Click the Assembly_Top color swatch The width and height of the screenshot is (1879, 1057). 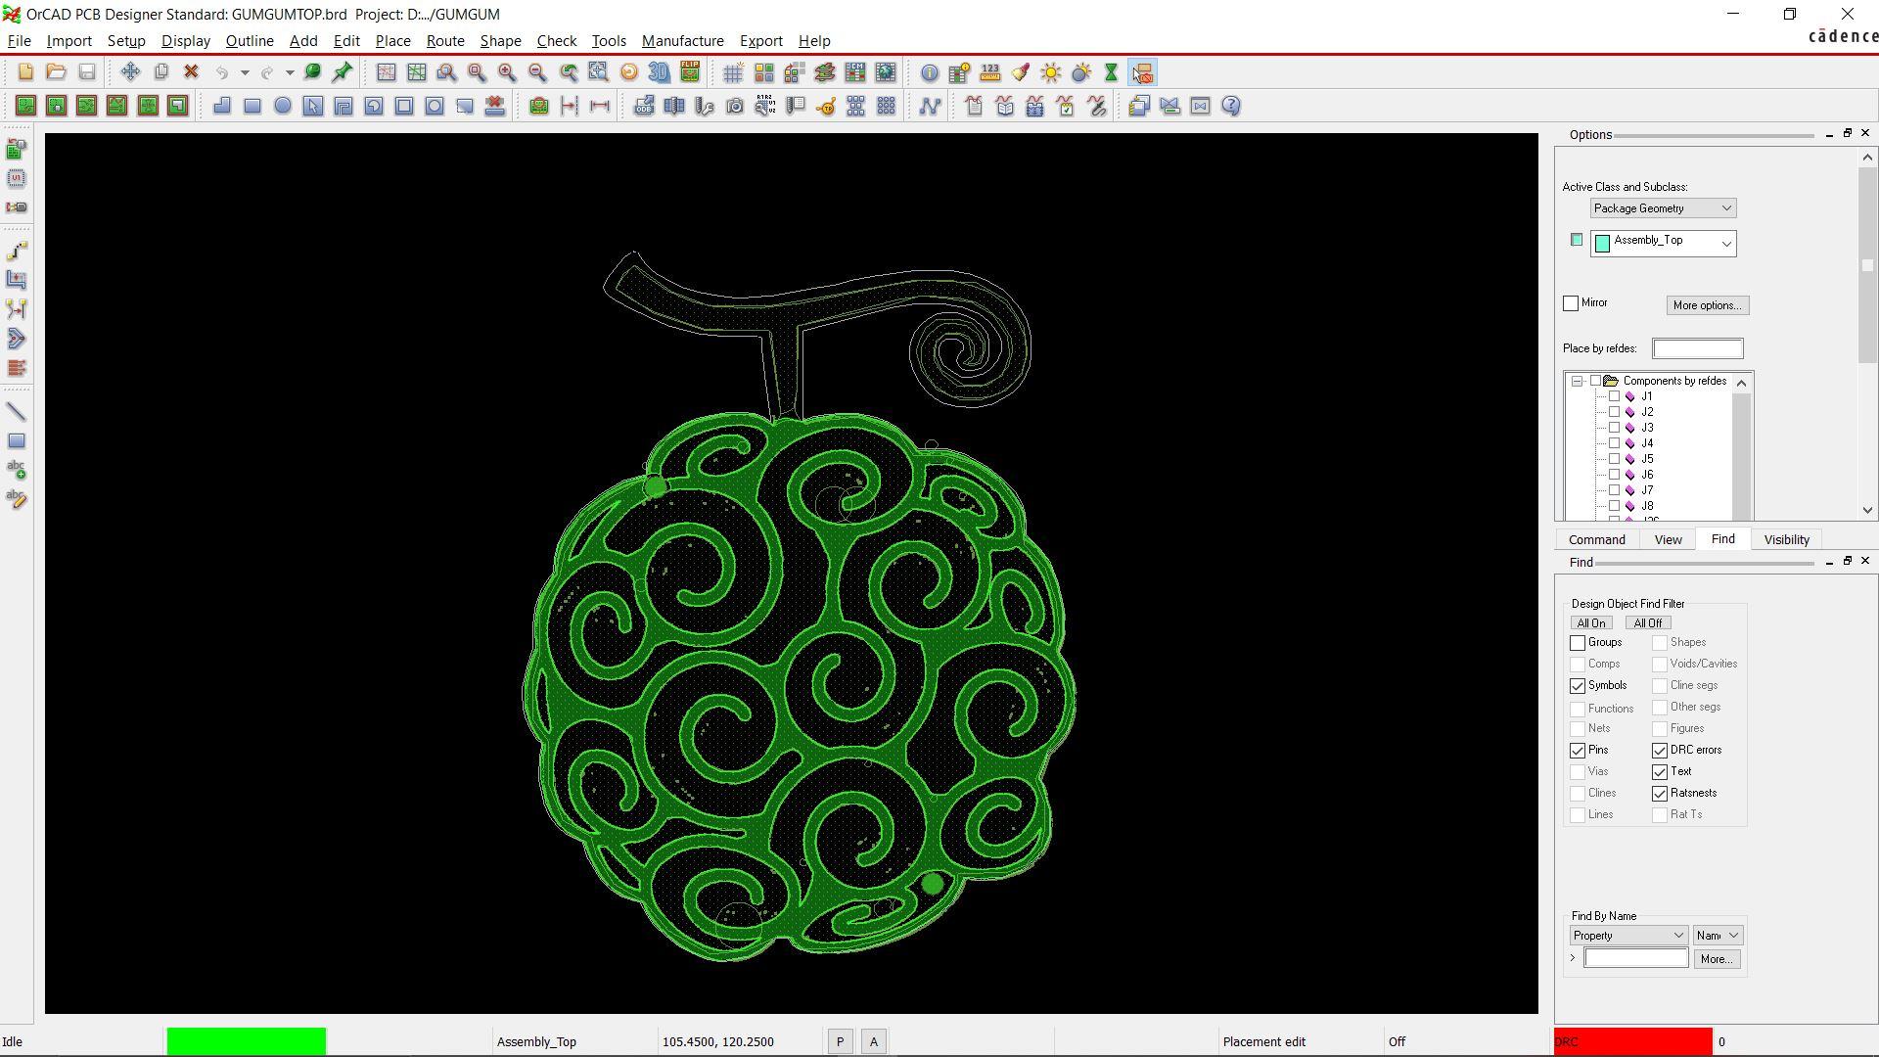click(1576, 240)
